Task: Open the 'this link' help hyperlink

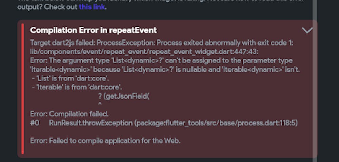Action: [92, 7]
